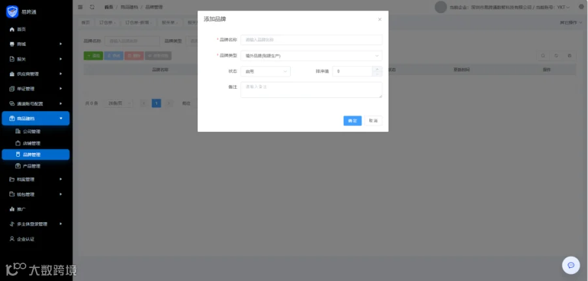Click the 多主体登录管理 sidebar icon
Screen dimensions: 588x281
point(12,224)
